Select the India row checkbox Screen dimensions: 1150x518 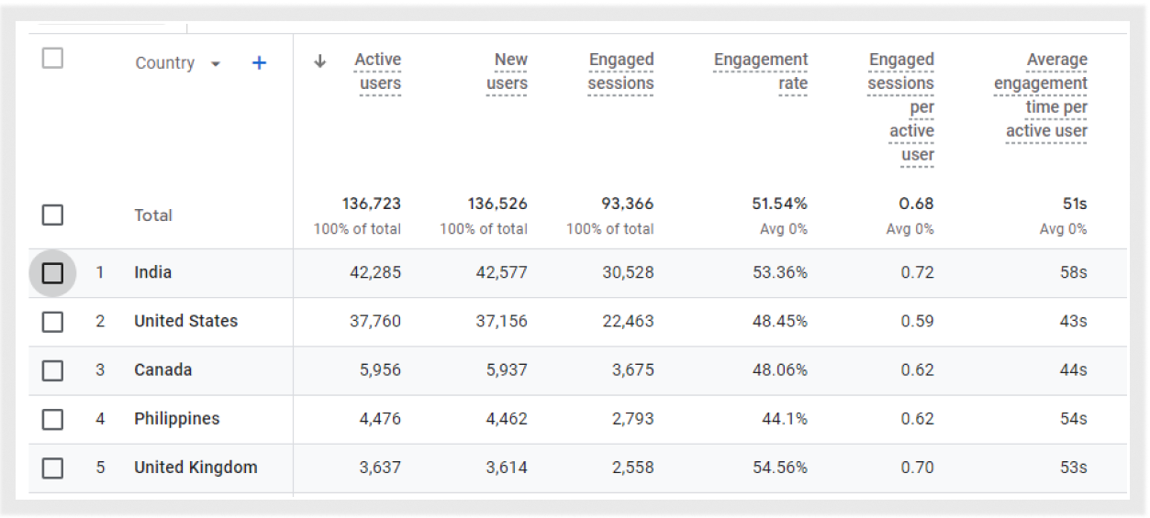[53, 272]
